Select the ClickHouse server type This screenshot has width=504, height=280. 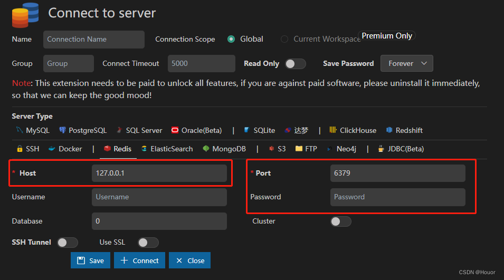pos(353,130)
